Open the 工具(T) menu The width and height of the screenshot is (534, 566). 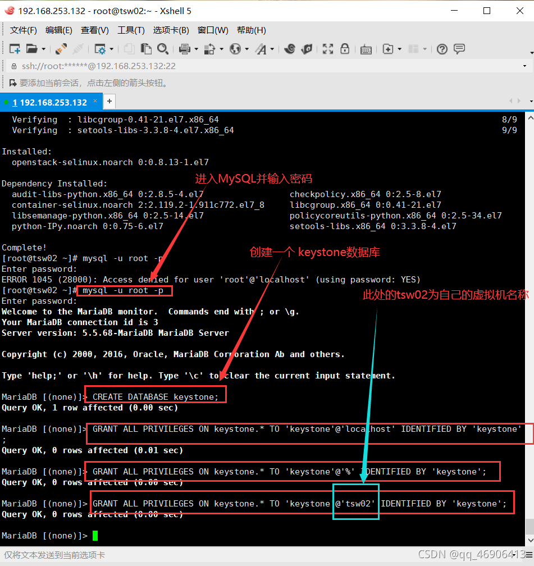[131, 30]
